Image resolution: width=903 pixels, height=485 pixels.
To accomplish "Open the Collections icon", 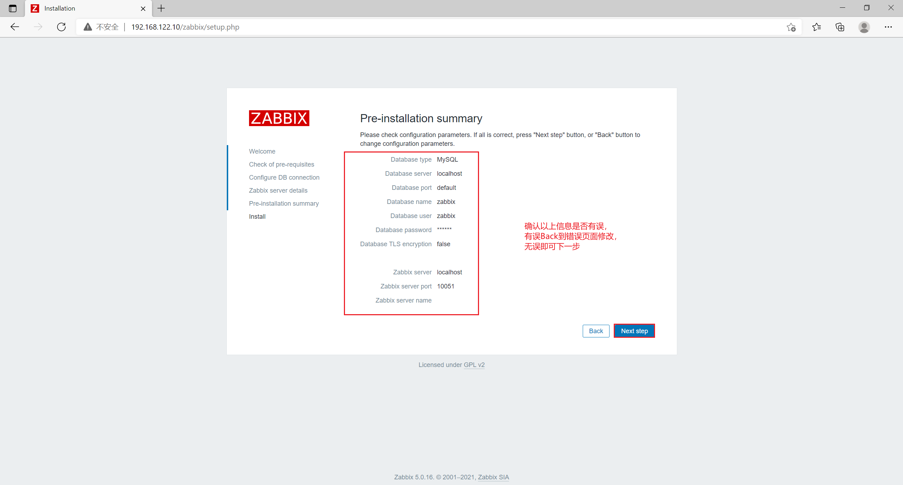I will (840, 27).
